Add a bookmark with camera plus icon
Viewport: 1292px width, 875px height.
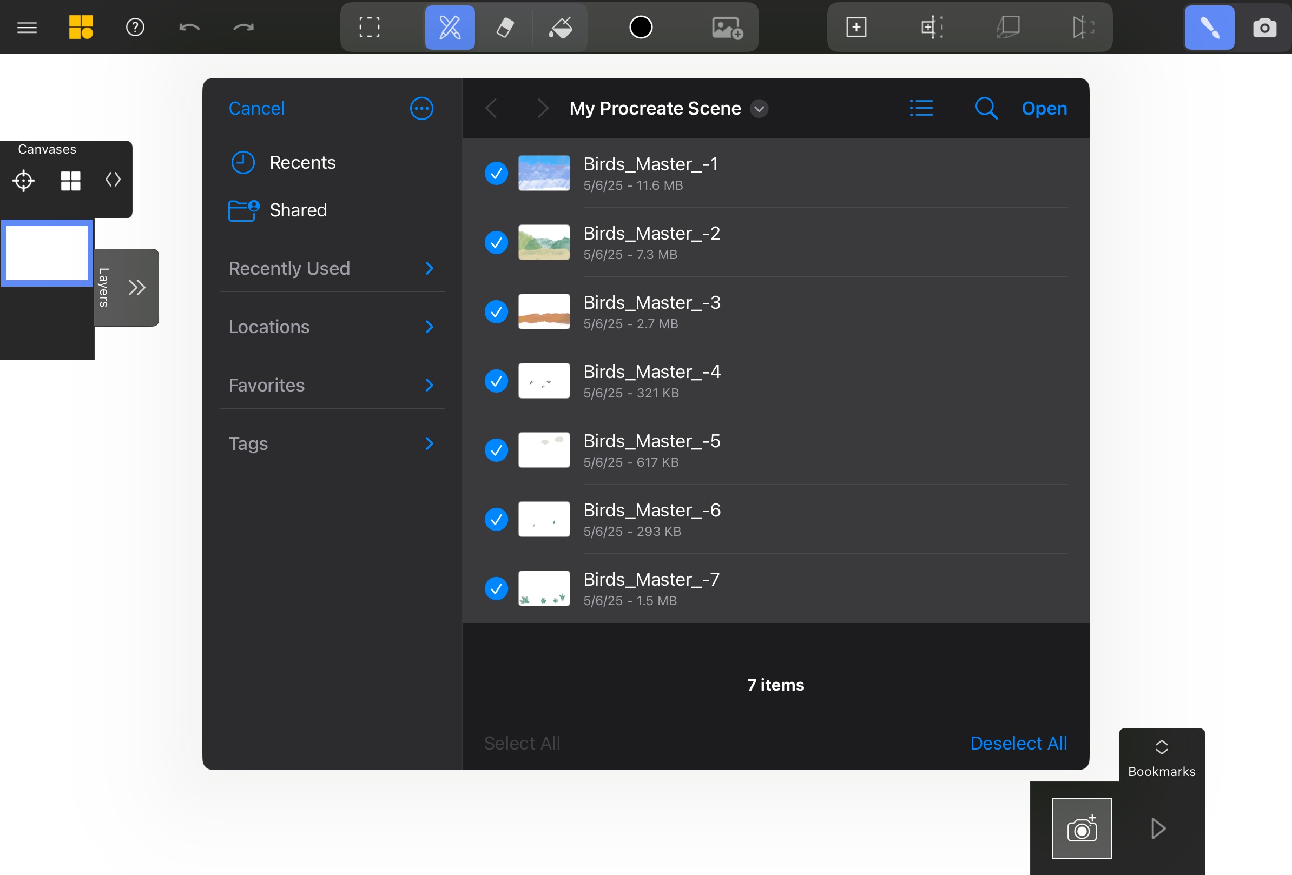tap(1082, 828)
